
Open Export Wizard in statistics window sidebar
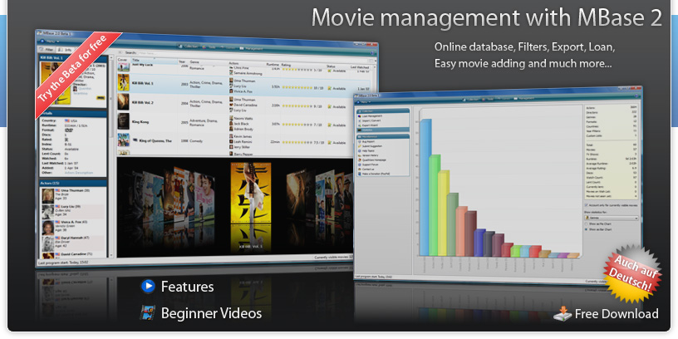click(x=368, y=125)
